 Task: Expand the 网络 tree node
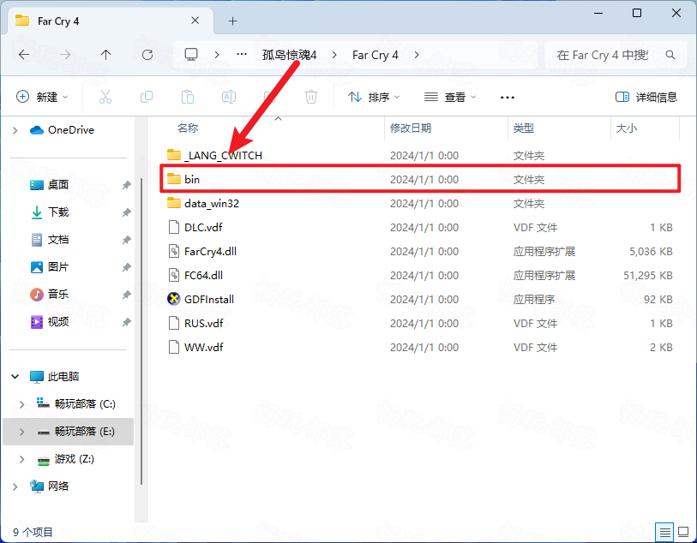click(15, 486)
